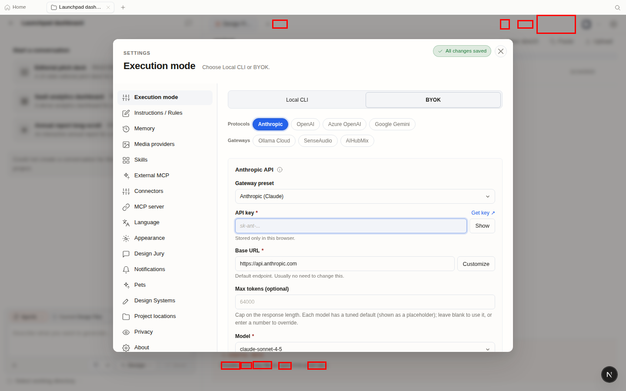
Task: Open Skills settings section
Action: coord(165,160)
